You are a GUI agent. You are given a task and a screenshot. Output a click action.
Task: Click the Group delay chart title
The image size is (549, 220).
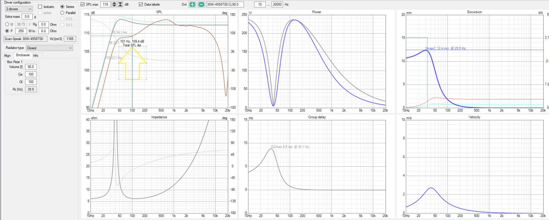[317, 117]
